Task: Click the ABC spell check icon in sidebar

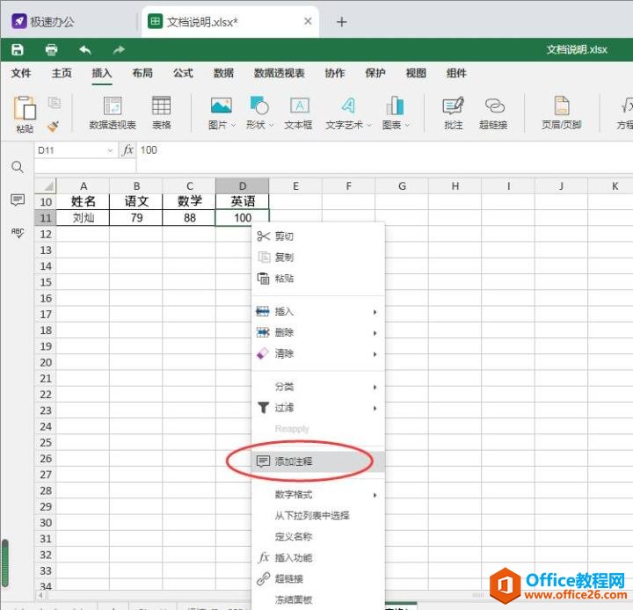Action: (x=18, y=233)
